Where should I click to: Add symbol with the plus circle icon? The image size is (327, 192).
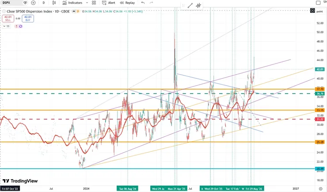click(33, 3)
